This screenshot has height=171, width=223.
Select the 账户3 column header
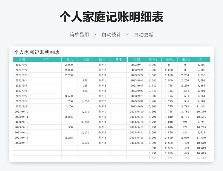point(186,59)
